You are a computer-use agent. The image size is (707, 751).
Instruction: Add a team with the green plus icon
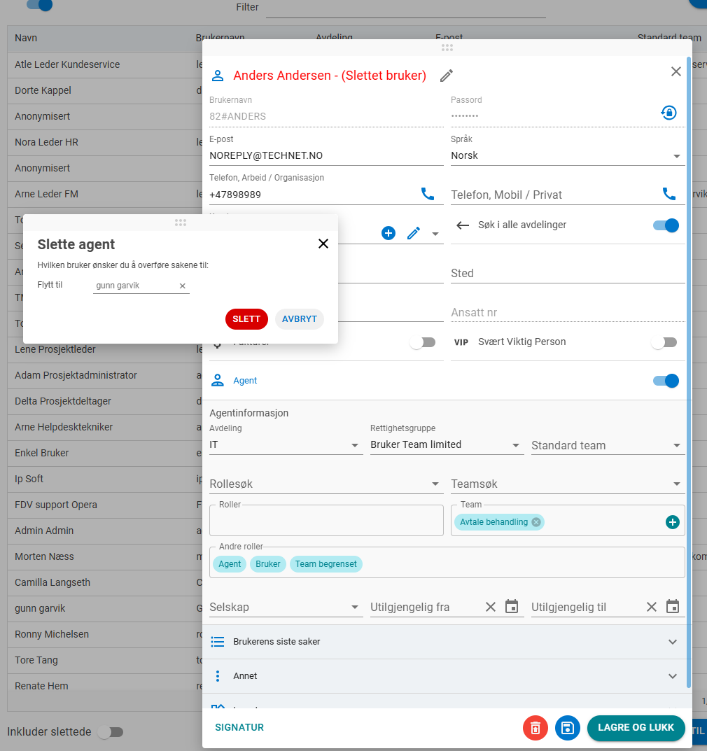(x=673, y=521)
